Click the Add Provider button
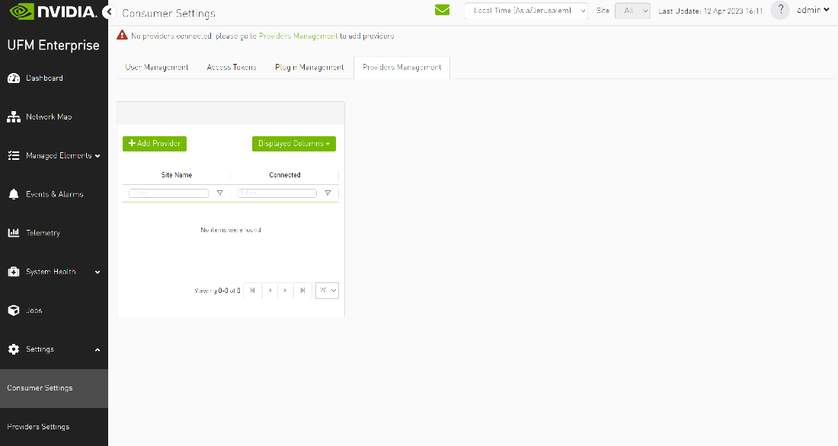 (154, 144)
